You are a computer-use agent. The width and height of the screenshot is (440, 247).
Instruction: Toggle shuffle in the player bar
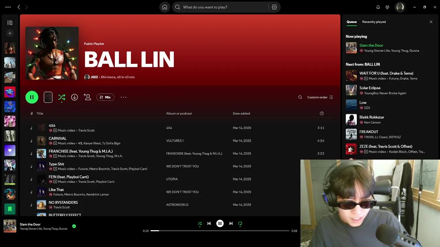click(x=200, y=224)
